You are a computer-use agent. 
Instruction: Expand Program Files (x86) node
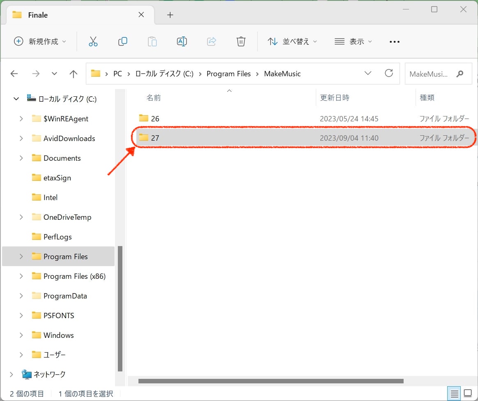coord(21,276)
